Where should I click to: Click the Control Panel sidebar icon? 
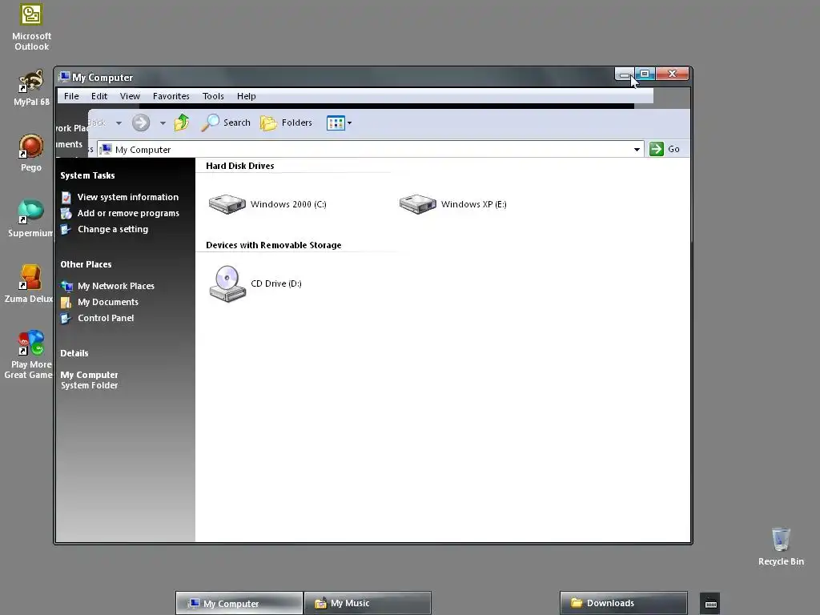point(66,319)
